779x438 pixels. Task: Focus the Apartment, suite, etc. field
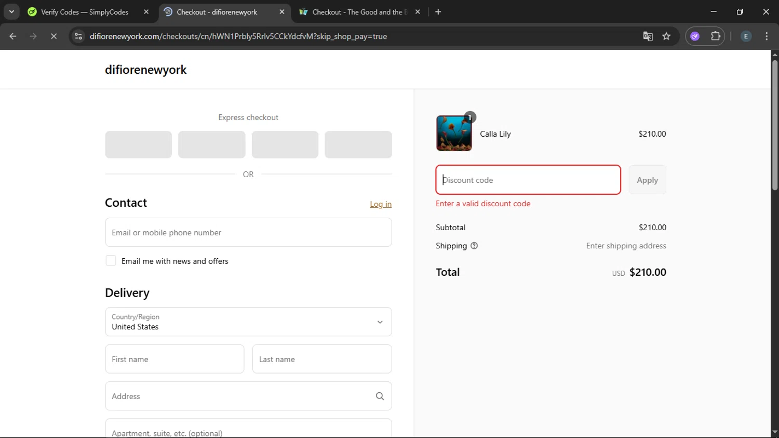pos(248,429)
